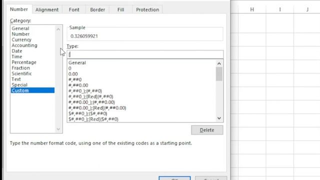The width and height of the screenshot is (320, 180).
Task: Select column I header in spreadsheet
Action: pyautogui.click(x=280, y=9)
